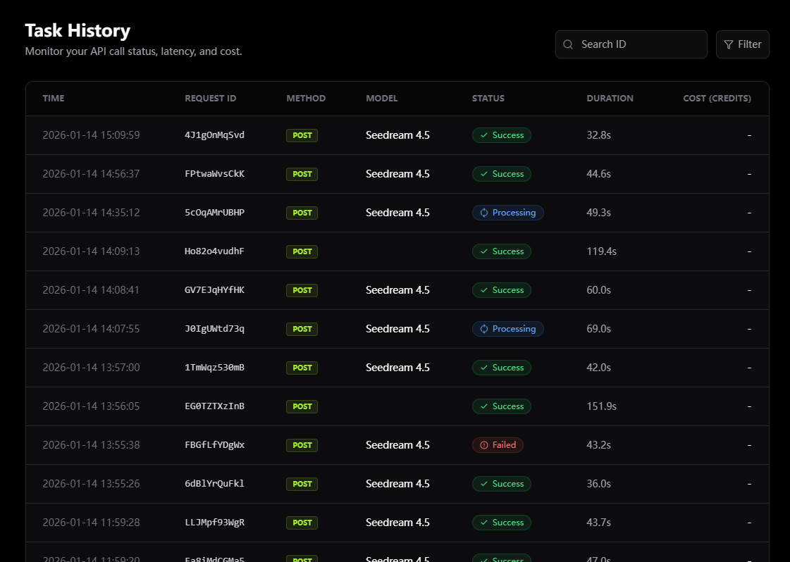Toggle the Failed badge on FBGfLfYDgWx row
Image resolution: width=790 pixels, height=562 pixels.
498,445
